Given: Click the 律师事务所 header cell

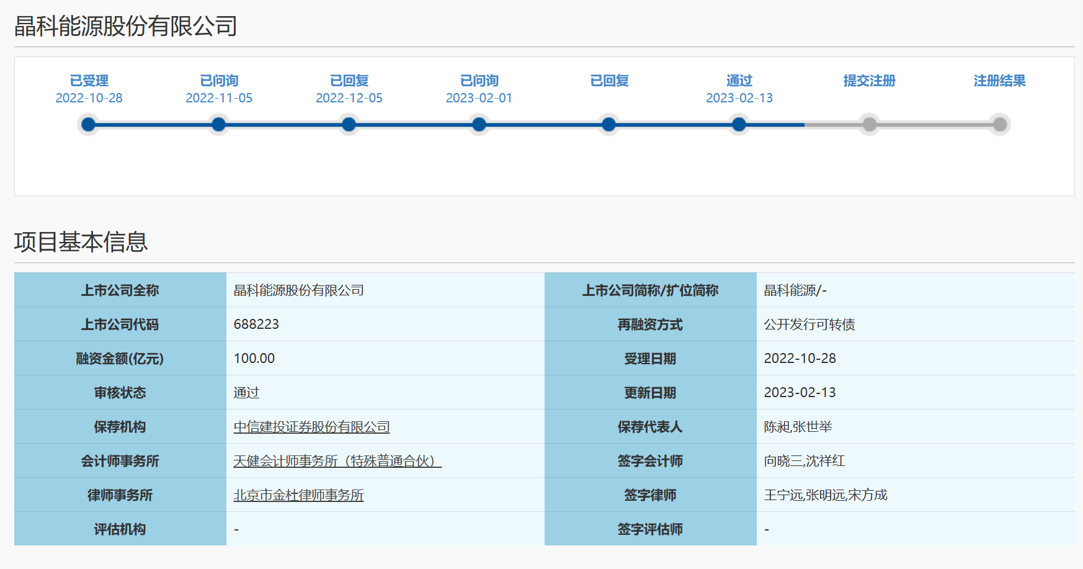Looking at the screenshot, I should pyautogui.click(x=120, y=495).
